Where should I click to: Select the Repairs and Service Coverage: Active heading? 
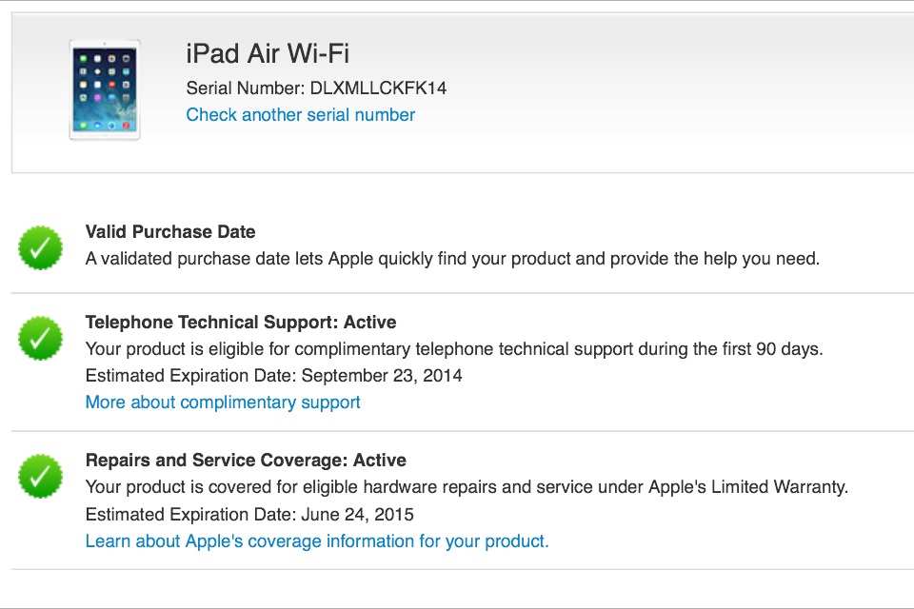pyautogui.click(x=246, y=461)
